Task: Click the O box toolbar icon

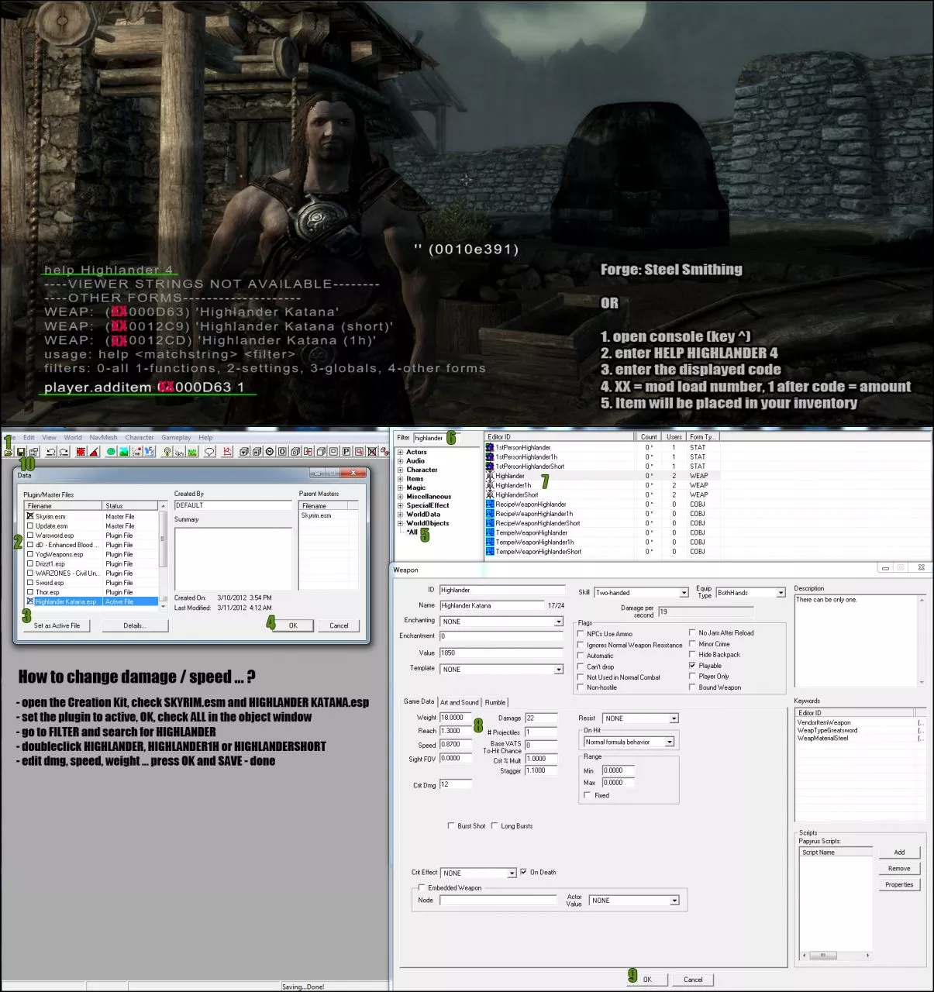Action: [x=282, y=452]
